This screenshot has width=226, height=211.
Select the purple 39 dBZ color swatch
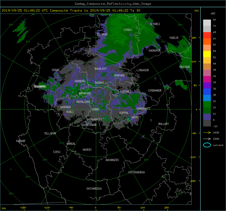click(207, 85)
